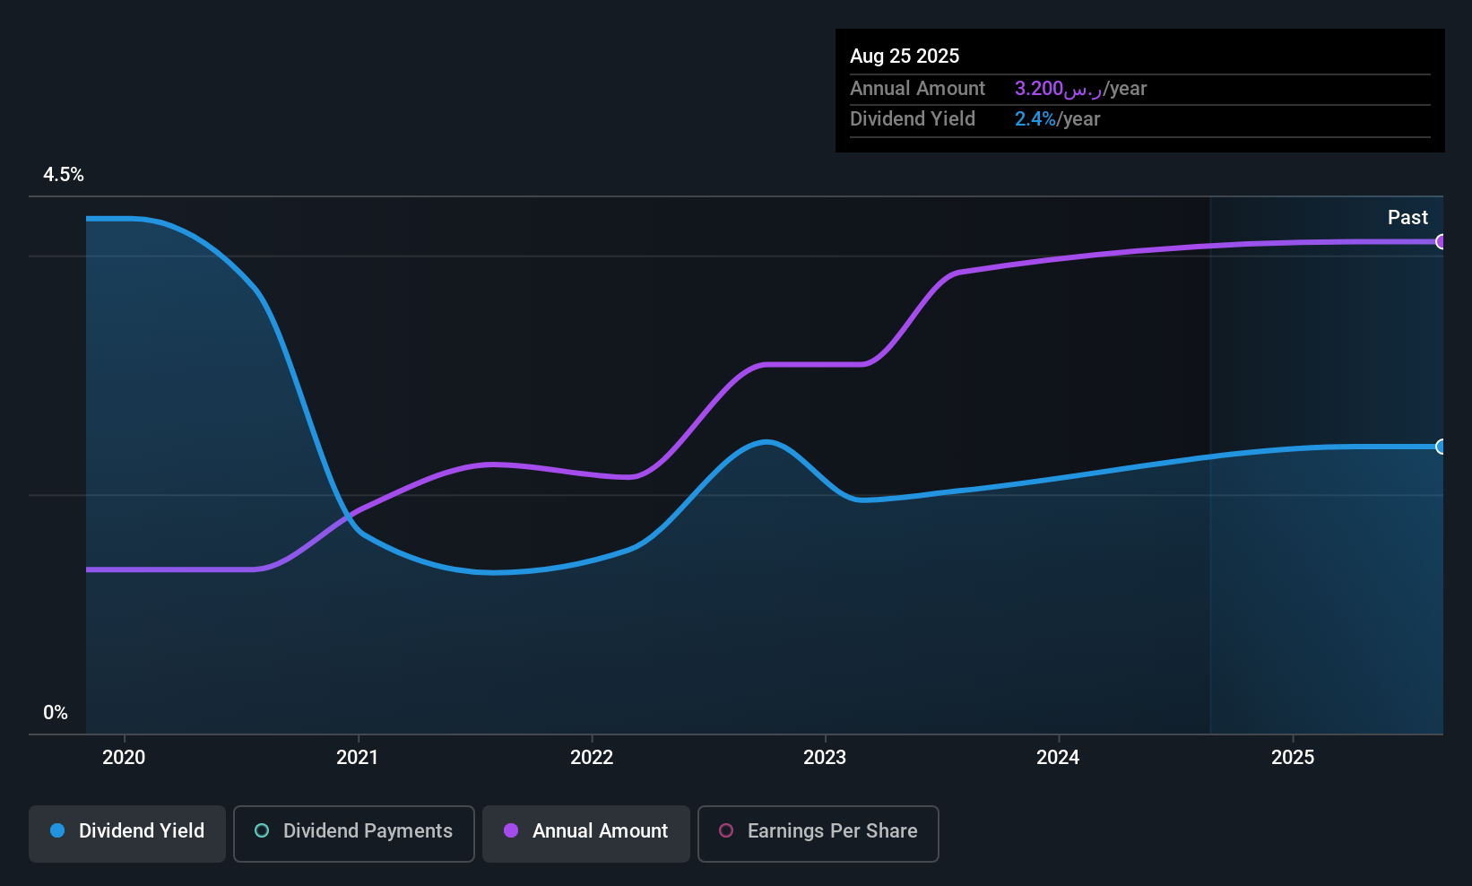Click the Aug 25 2025 tooltip date
Screen dimensions: 1472x886
tap(905, 56)
